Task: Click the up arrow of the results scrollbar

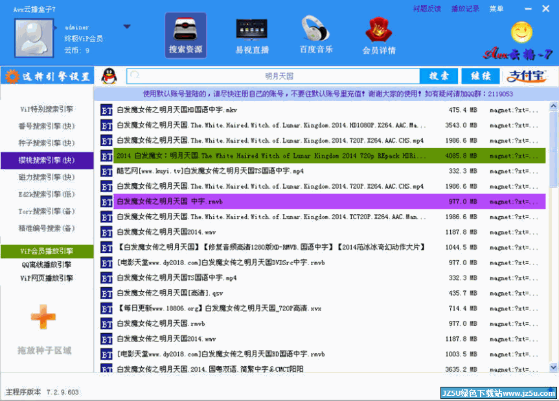Action: coord(553,106)
